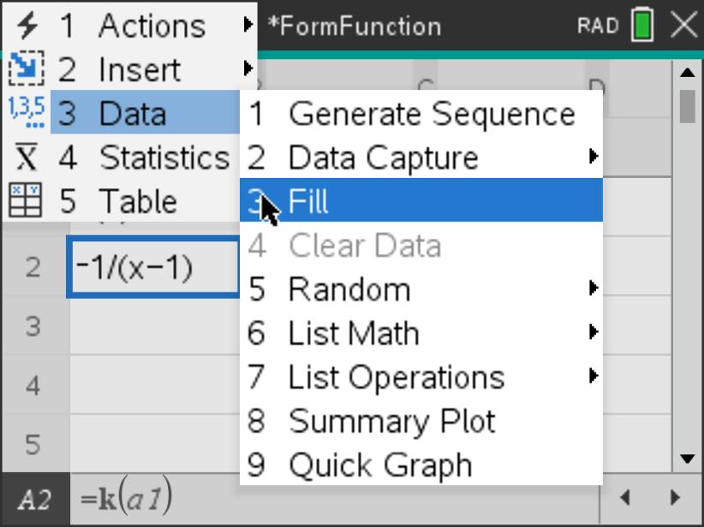Click the Actions lightning bolt icon
This screenshot has height=527, width=704.
pos(27,25)
